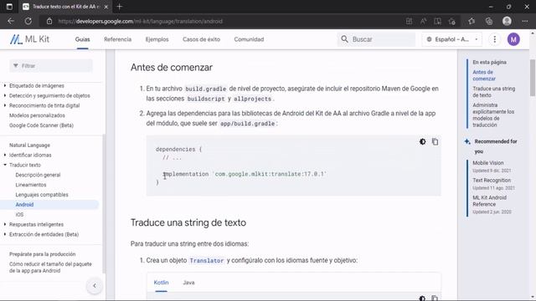
Task: Open immersive reader icon
Action: (x=437, y=21)
